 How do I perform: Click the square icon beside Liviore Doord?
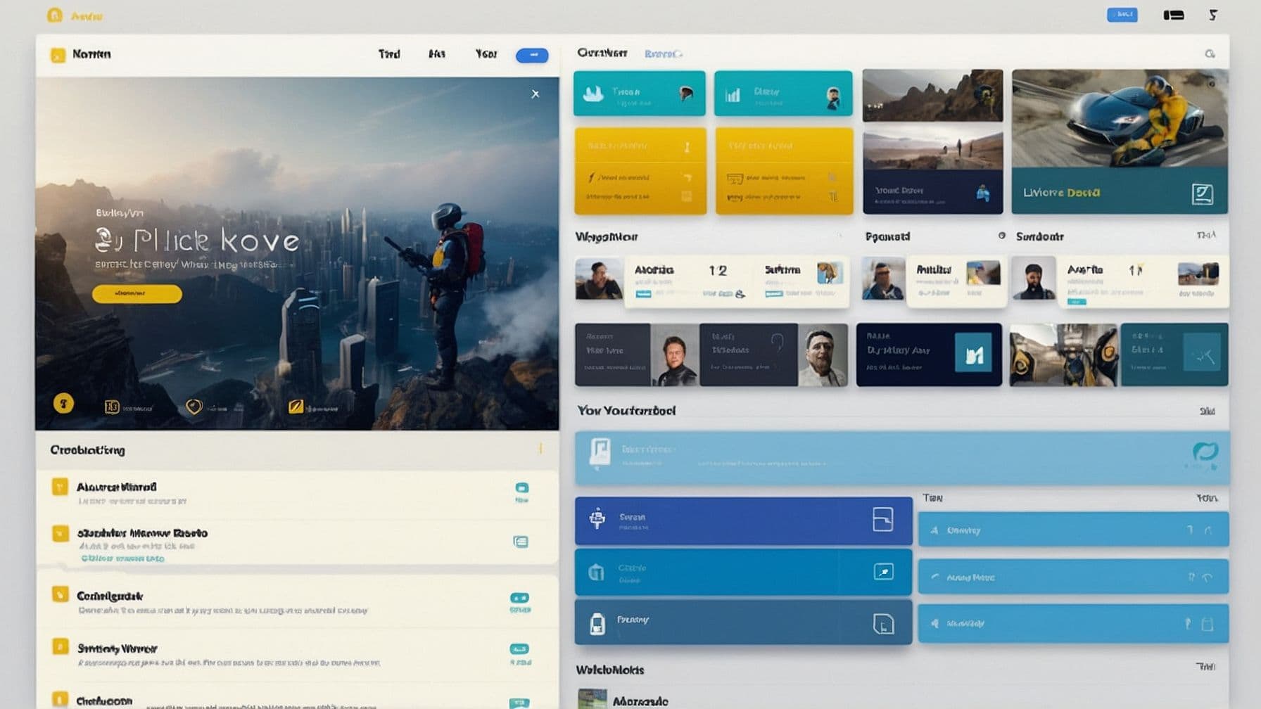pyautogui.click(x=1202, y=193)
